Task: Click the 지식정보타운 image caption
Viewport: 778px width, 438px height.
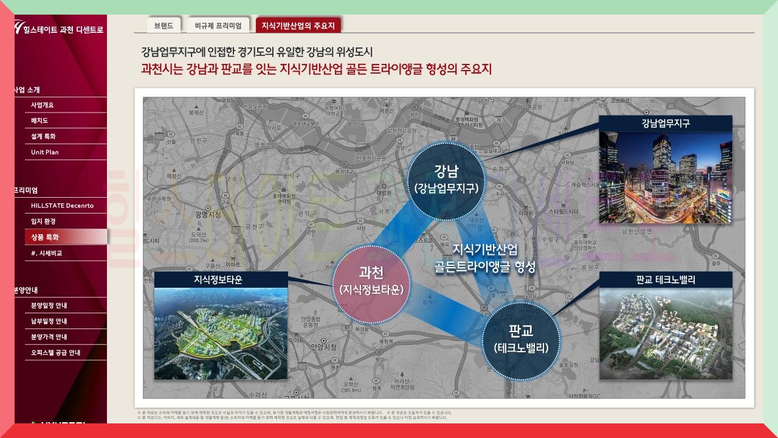Action: coord(220,280)
